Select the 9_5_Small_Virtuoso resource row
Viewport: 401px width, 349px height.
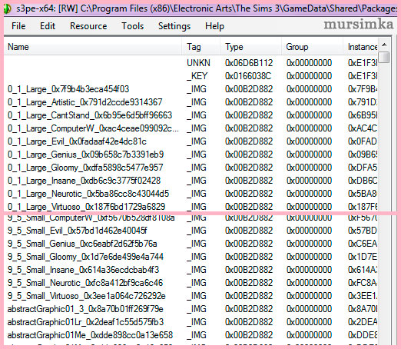[x=191, y=296]
